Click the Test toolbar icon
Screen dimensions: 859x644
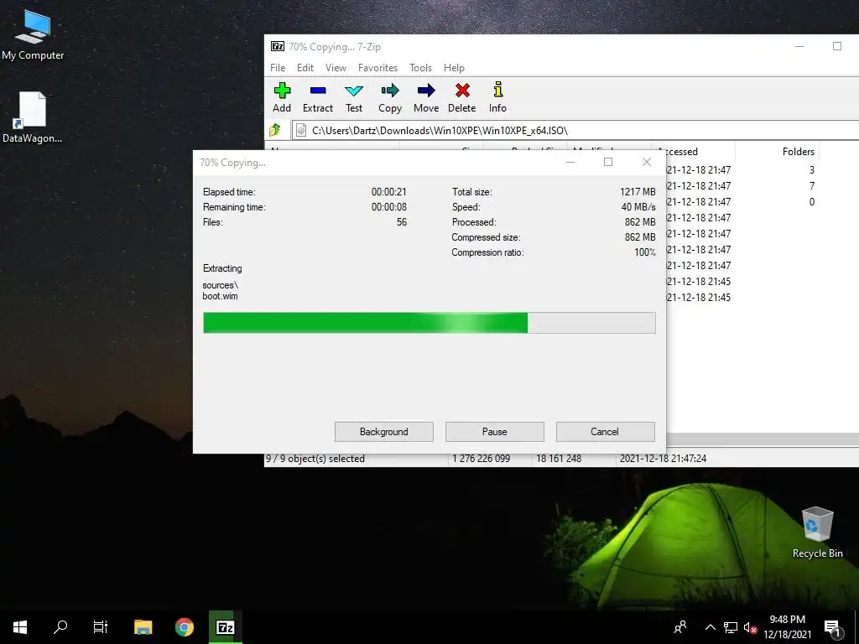(x=354, y=97)
